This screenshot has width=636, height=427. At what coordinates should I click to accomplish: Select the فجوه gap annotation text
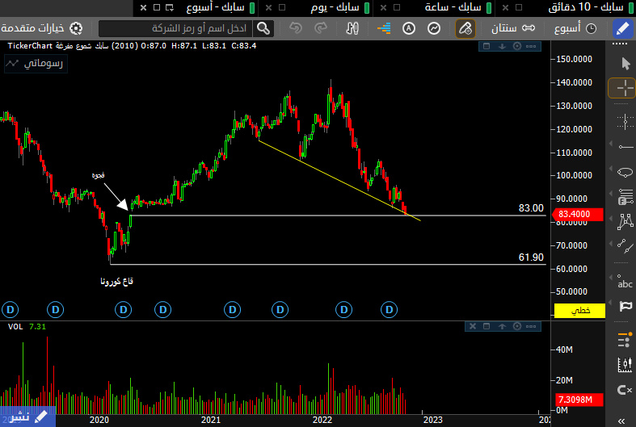98,175
